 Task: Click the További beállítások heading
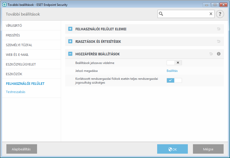coord(23,14)
